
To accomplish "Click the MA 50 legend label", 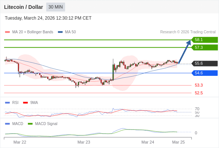I will pos(71,32).
